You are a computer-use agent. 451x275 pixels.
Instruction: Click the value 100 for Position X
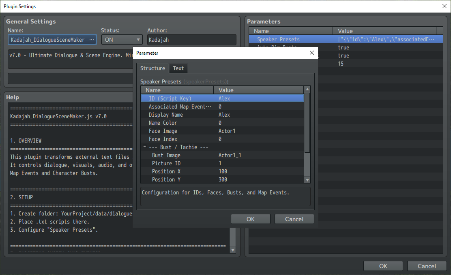point(223,171)
